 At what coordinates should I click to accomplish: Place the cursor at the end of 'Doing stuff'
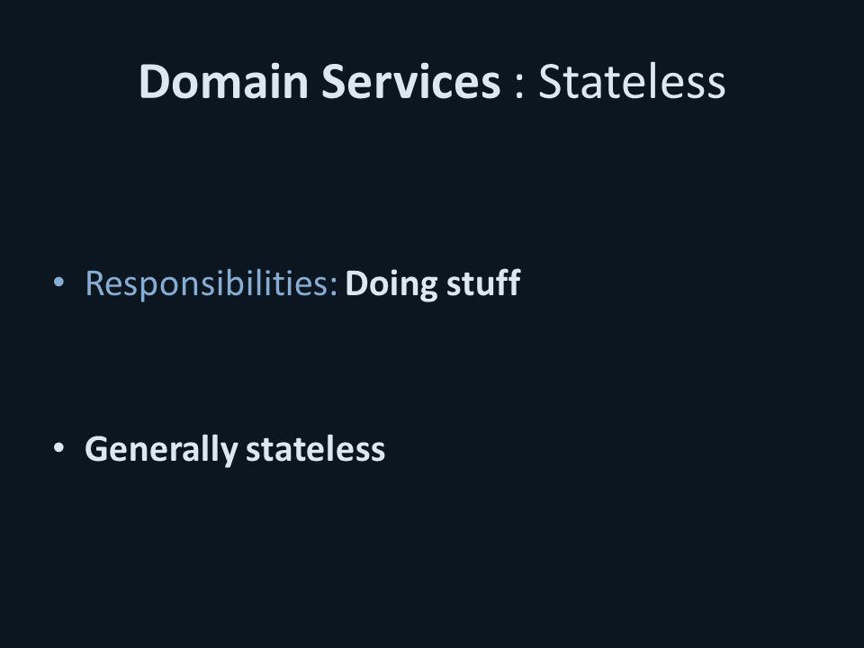(x=521, y=283)
